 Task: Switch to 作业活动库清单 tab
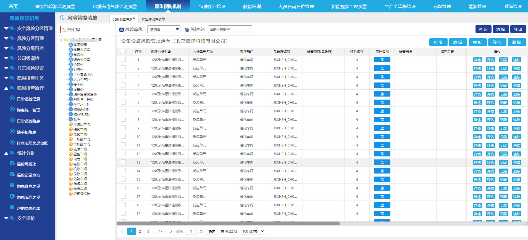pos(153,19)
